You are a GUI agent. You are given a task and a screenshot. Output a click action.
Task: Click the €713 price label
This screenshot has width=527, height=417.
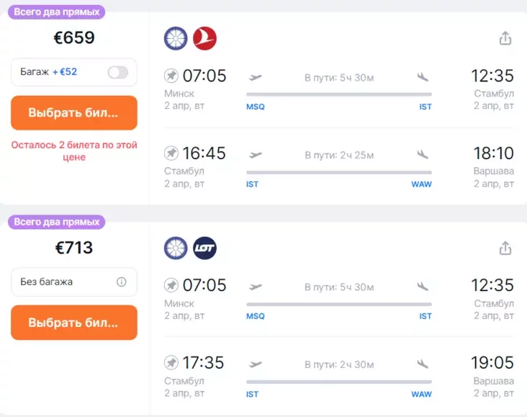coord(74,248)
